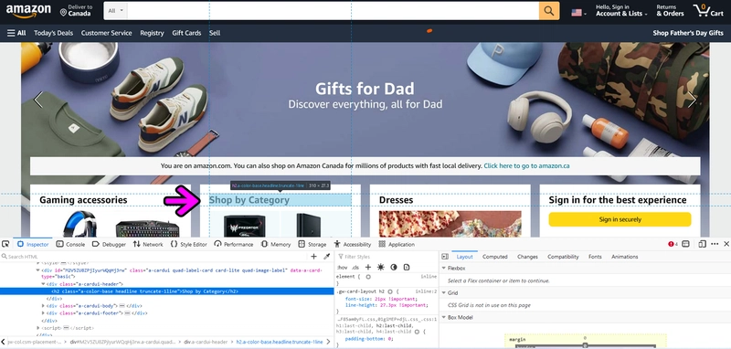Toggle the .cls class panel button
731x349 pixels.
(355, 268)
